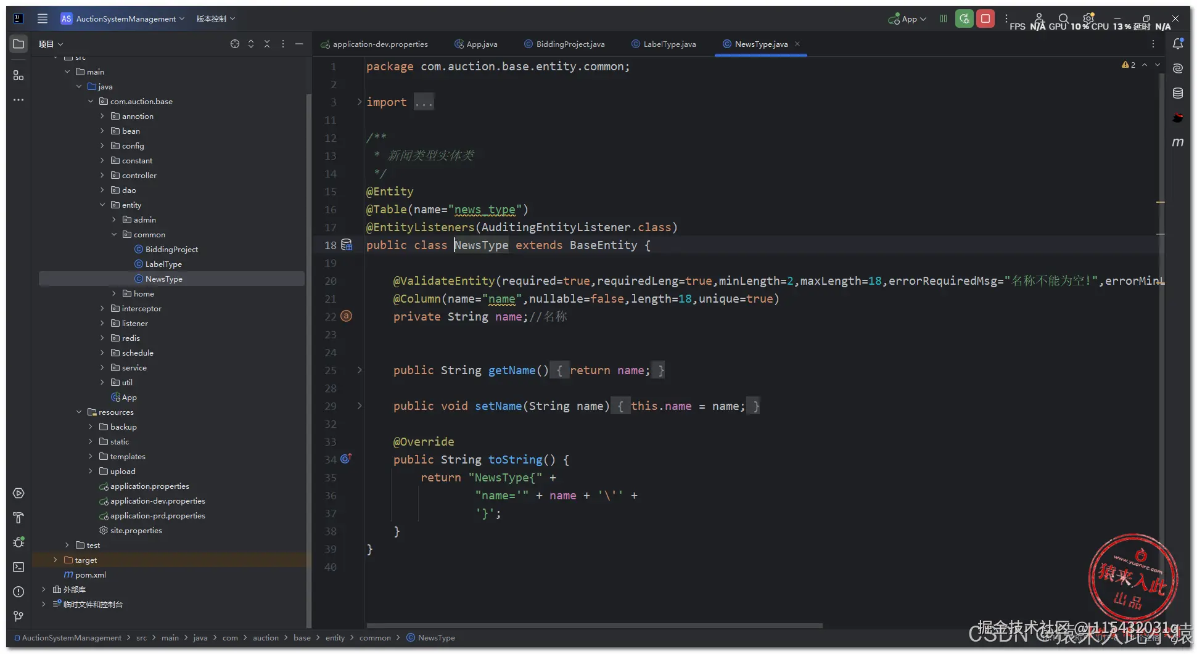Open the App run configuration dropdown
The image size is (1197, 654).
(908, 19)
